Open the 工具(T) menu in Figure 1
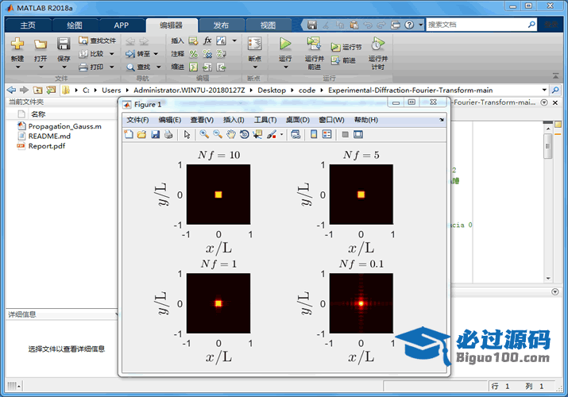This screenshot has height=397, width=568. [x=265, y=120]
